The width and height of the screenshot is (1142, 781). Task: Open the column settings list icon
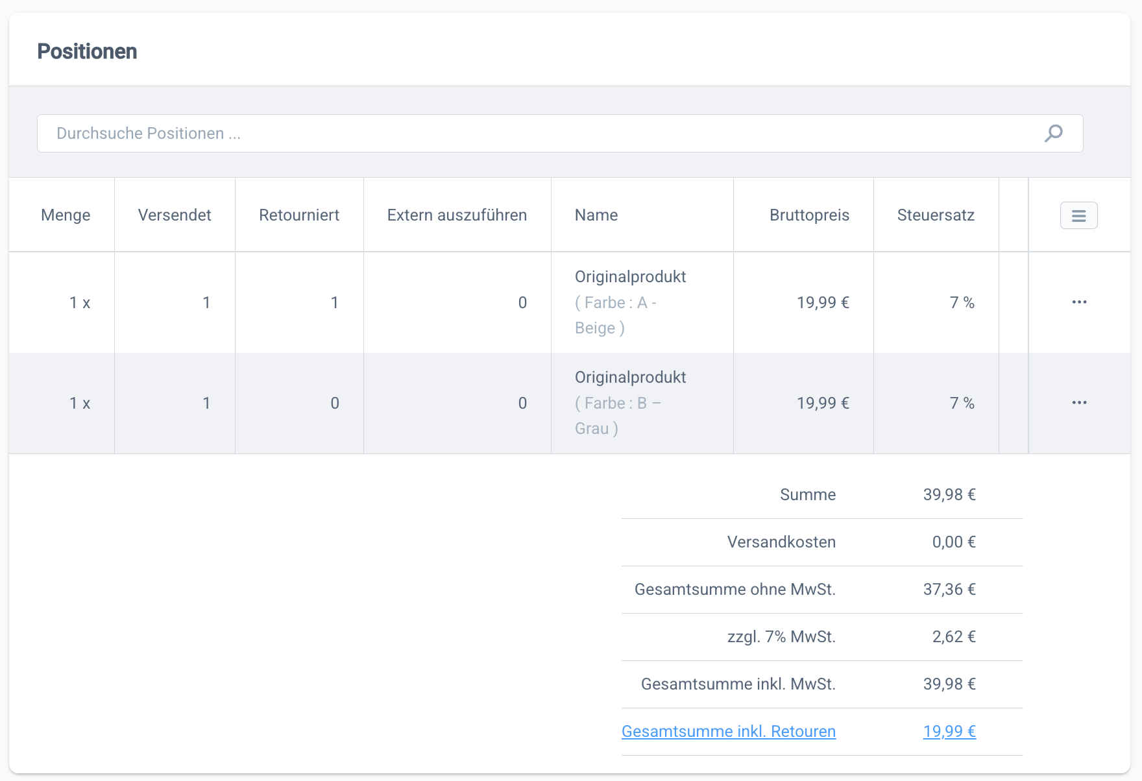1078,215
